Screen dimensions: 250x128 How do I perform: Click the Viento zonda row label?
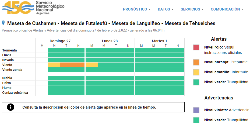click(12, 70)
